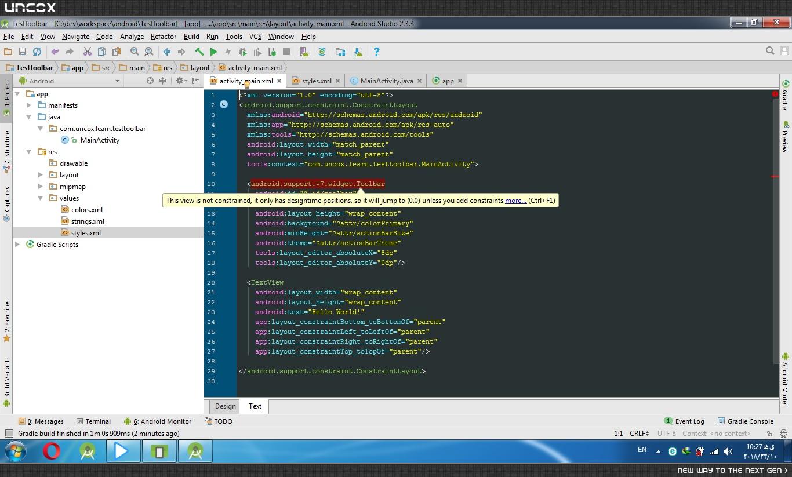Run the app with the green play icon
The height and width of the screenshot is (477, 792).
pyautogui.click(x=213, y=52)
